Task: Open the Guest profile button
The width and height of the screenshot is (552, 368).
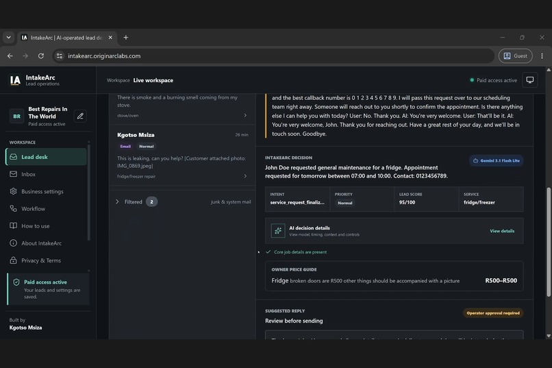Action: coord(516,56)
